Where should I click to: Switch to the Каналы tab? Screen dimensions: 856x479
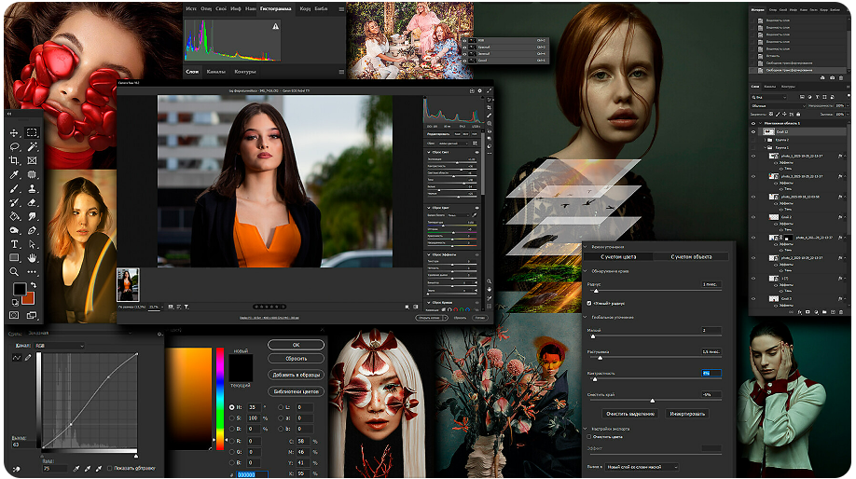click(x=215, y=71)
